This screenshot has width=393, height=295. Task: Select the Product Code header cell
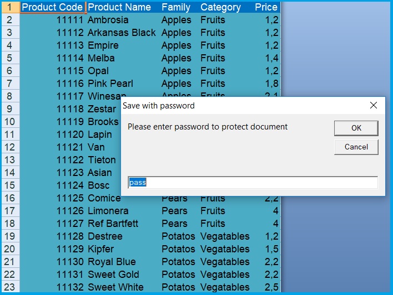pos(53,7)
